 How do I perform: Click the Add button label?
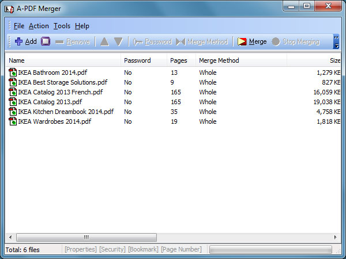(x=31, y=41)
